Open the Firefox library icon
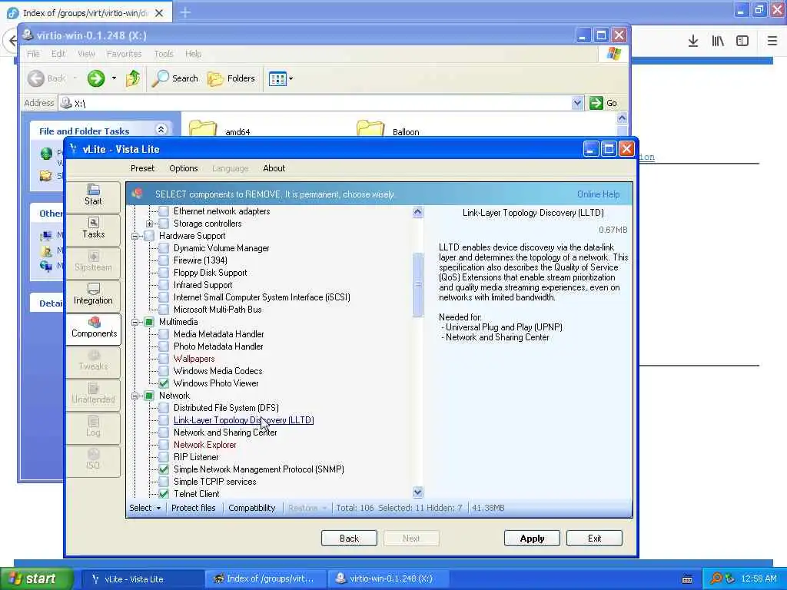This screenshot has height=590, width=787. coord(718,41)
